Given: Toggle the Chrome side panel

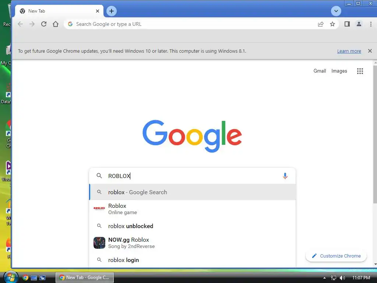Looking at the screenshot, I should 347,24.
